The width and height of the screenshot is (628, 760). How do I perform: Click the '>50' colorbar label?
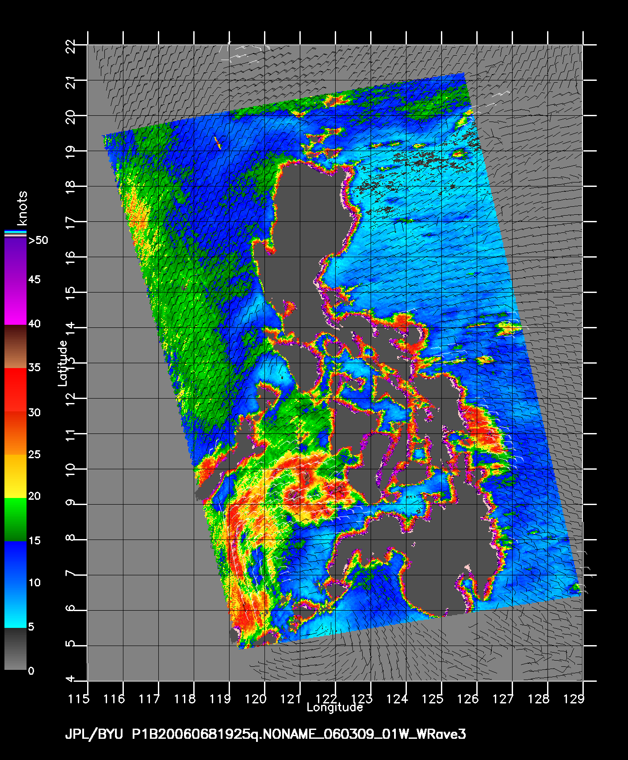pos(38,240)
